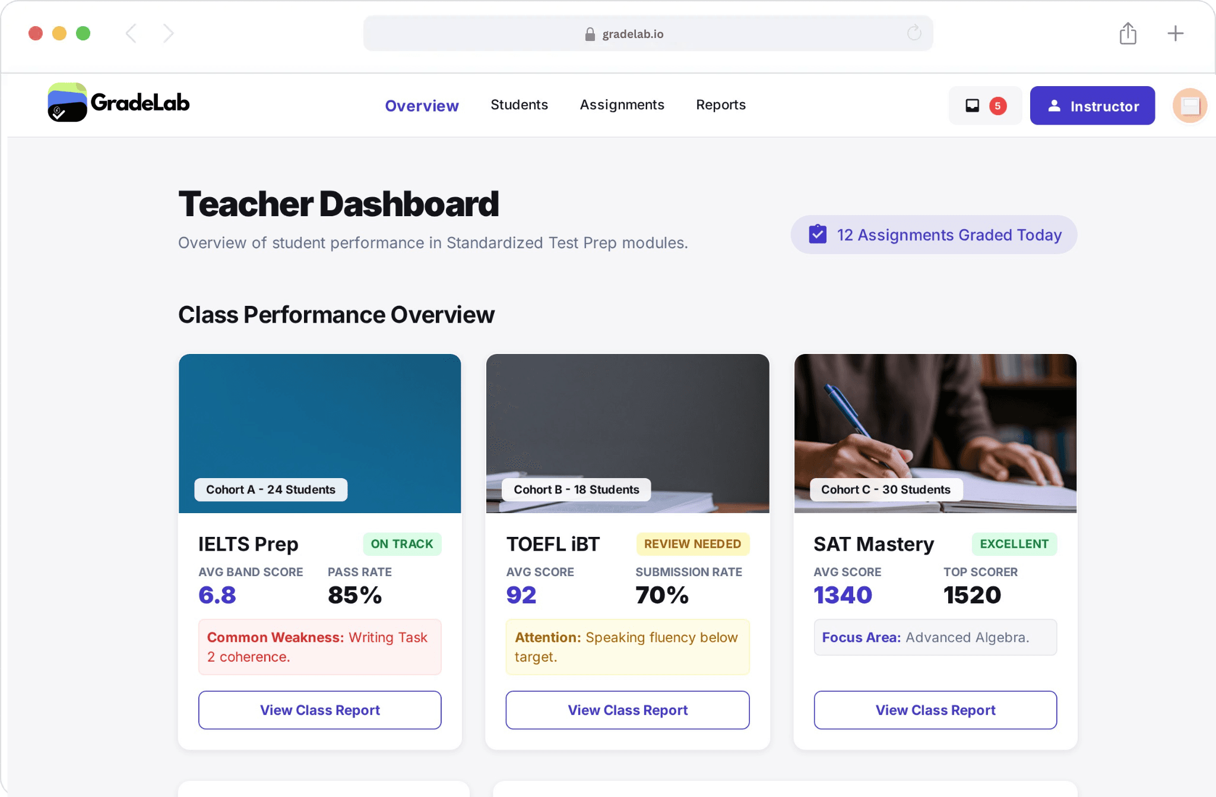Open the inbox notifications icon

[x=973, y=106]
